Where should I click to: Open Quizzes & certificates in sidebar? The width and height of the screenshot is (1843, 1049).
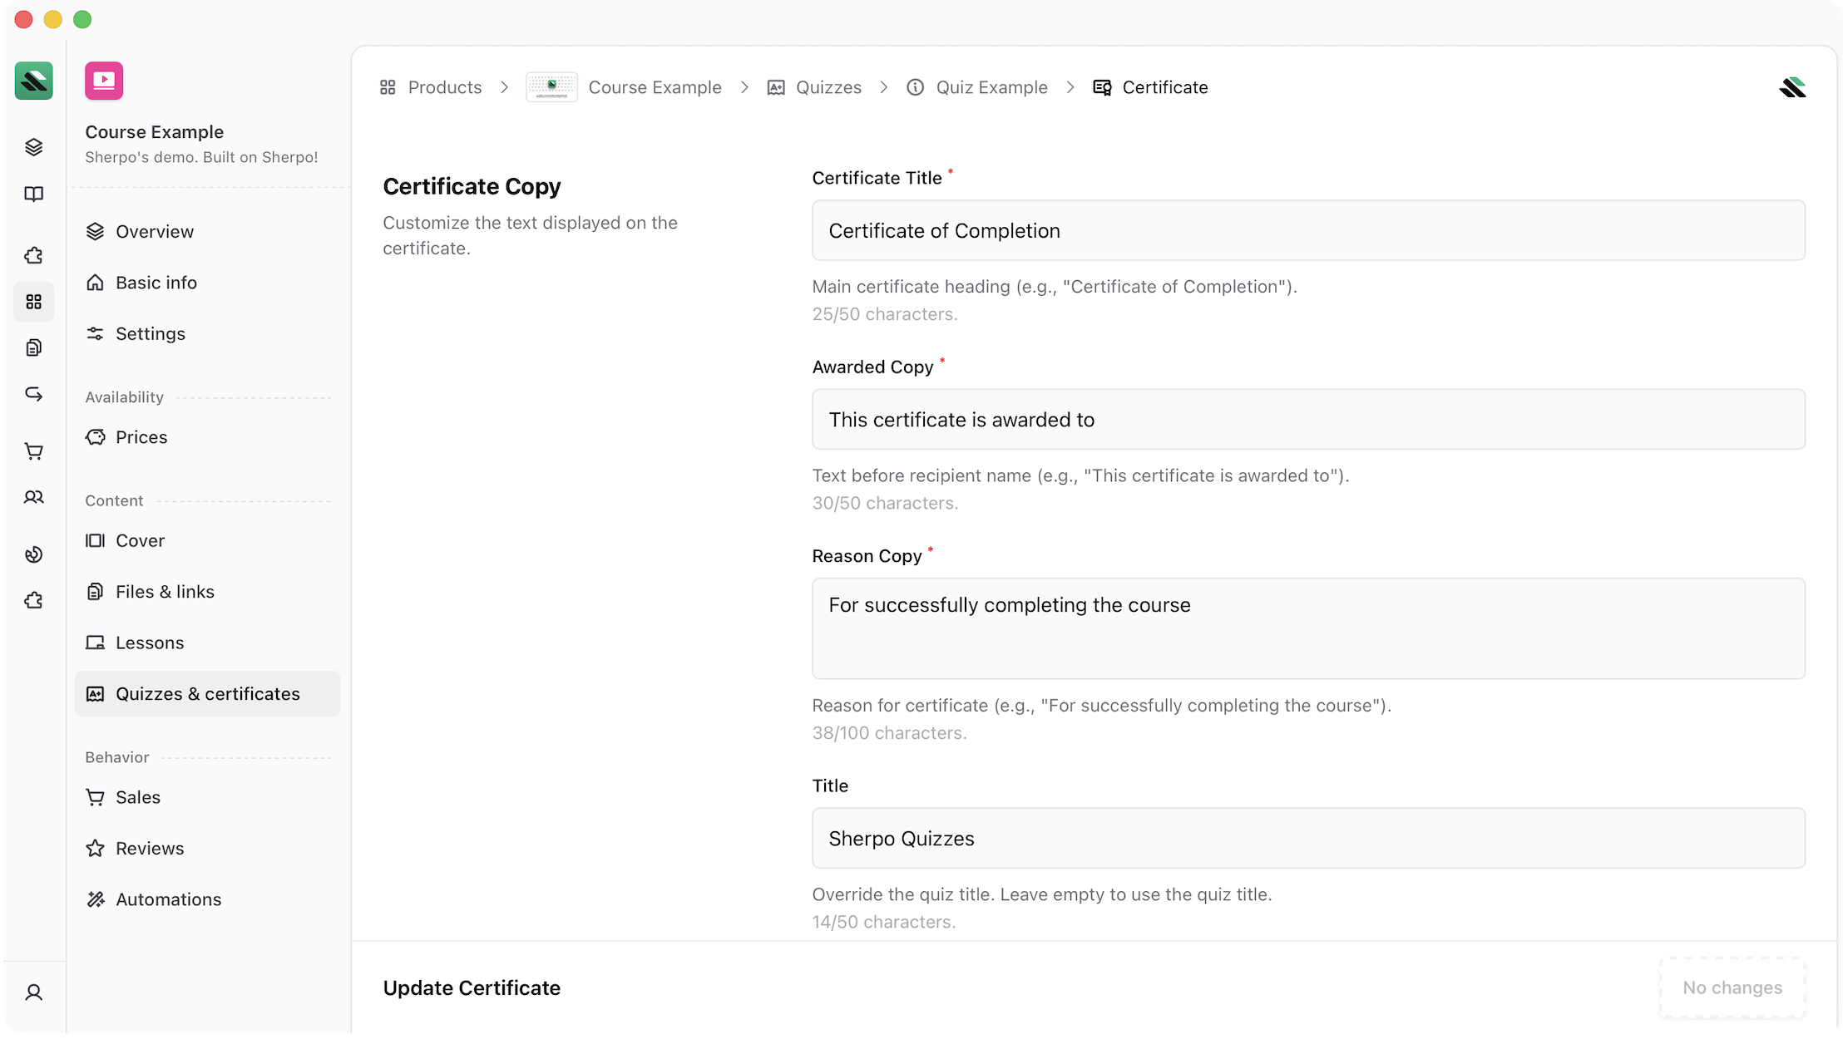tap(207, 693)
